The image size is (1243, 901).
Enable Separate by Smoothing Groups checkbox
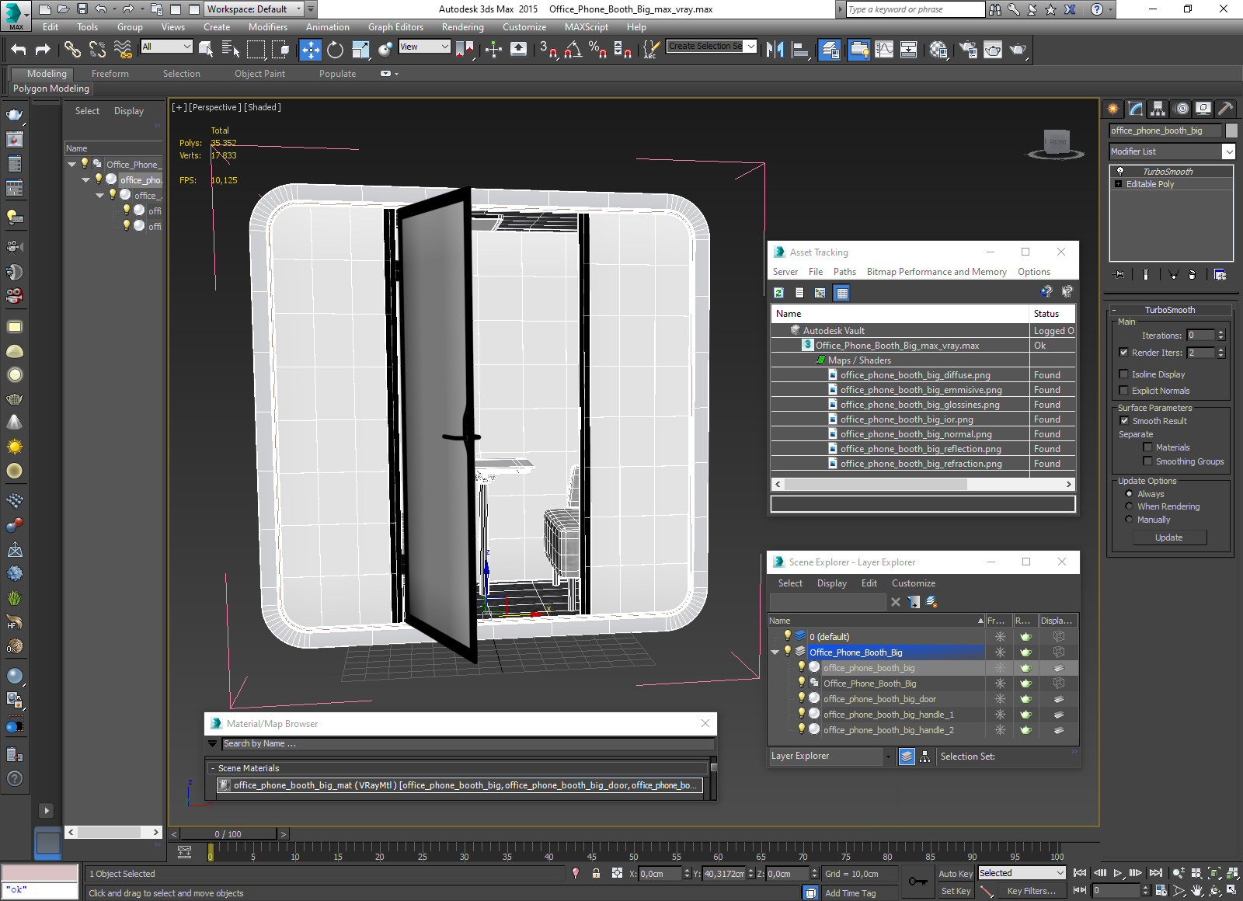[x=1147, y=461]
